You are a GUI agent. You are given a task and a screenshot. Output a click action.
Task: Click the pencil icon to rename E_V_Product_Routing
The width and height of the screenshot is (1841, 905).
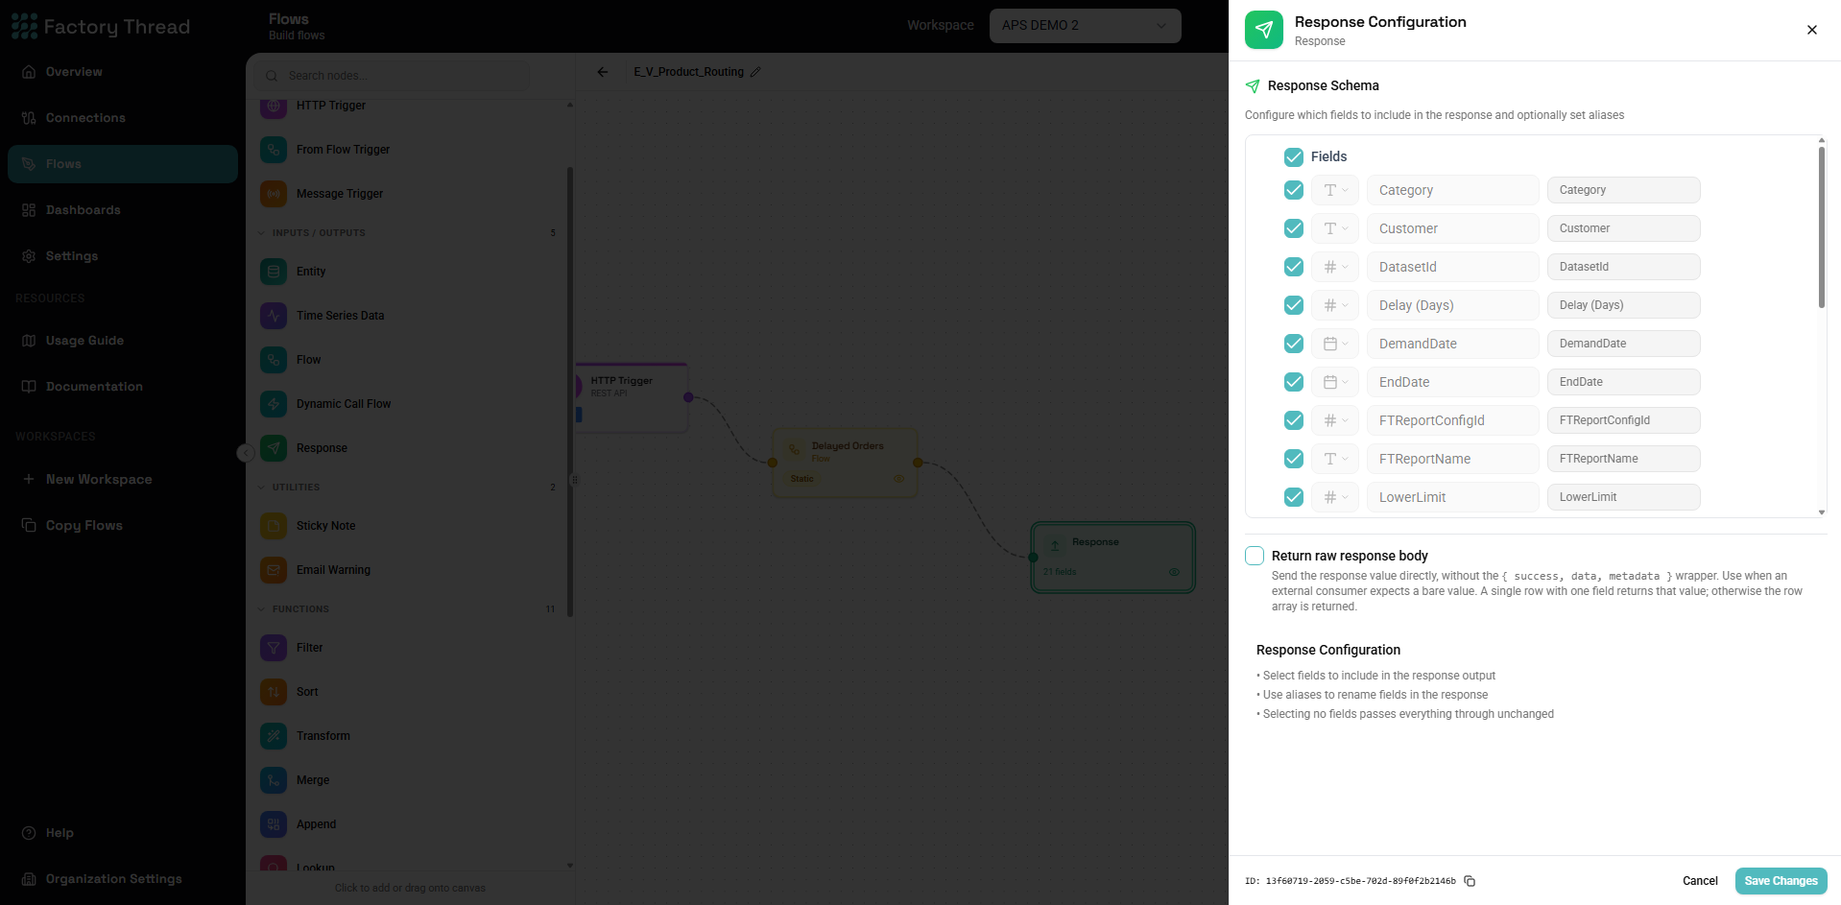click(x=755, y=72)
